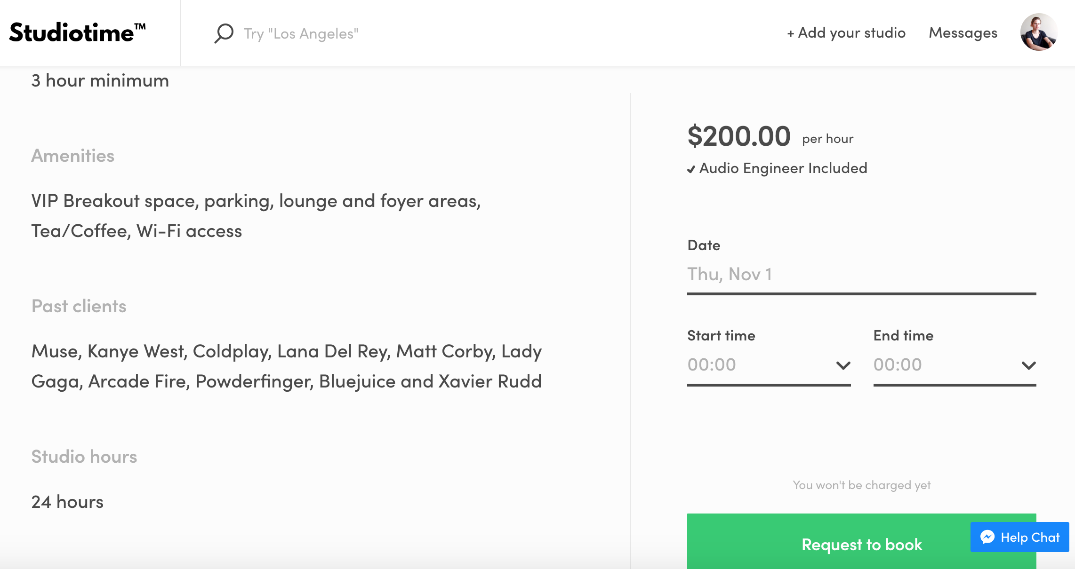Screen dimensions: 1075x569
Task: Expand the Start time chevron arrow
Action: click(843, 365)
